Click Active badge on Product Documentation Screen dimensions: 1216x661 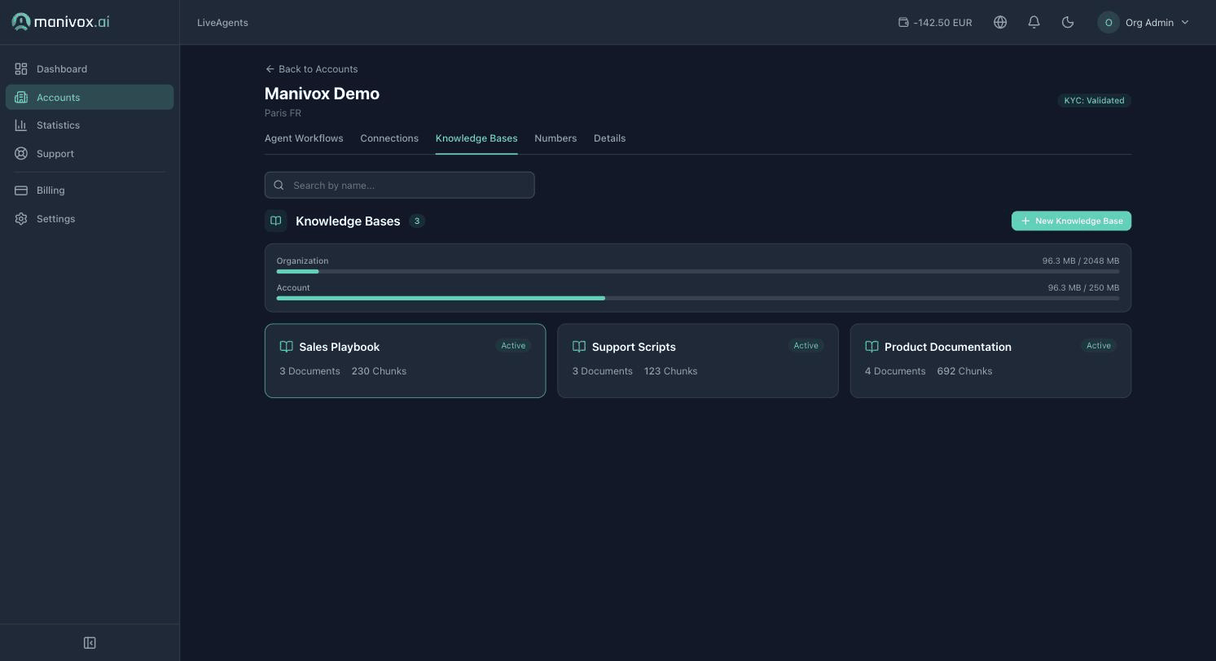pos(1098,346)
